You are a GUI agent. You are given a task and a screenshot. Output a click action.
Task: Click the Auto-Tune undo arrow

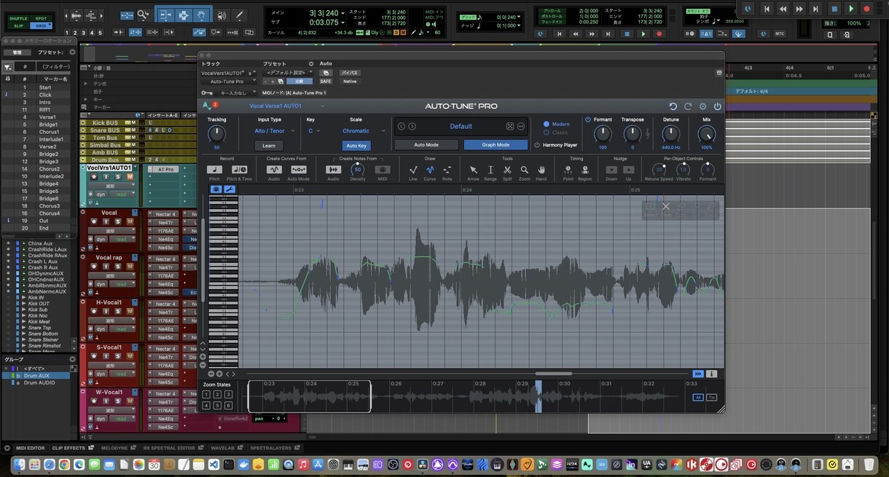coord(673,106)
